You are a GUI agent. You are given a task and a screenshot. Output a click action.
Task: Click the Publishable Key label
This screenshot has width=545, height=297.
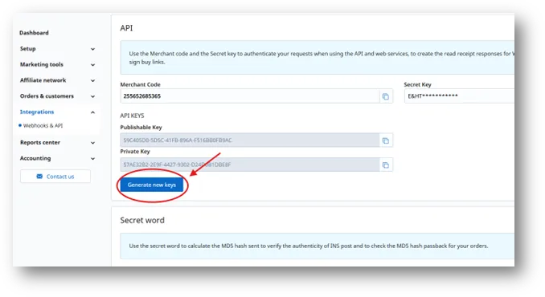(141, 128)
